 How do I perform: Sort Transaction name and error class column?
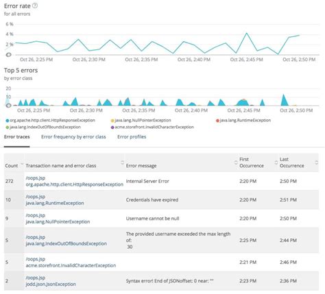click(x=122, y=162)
